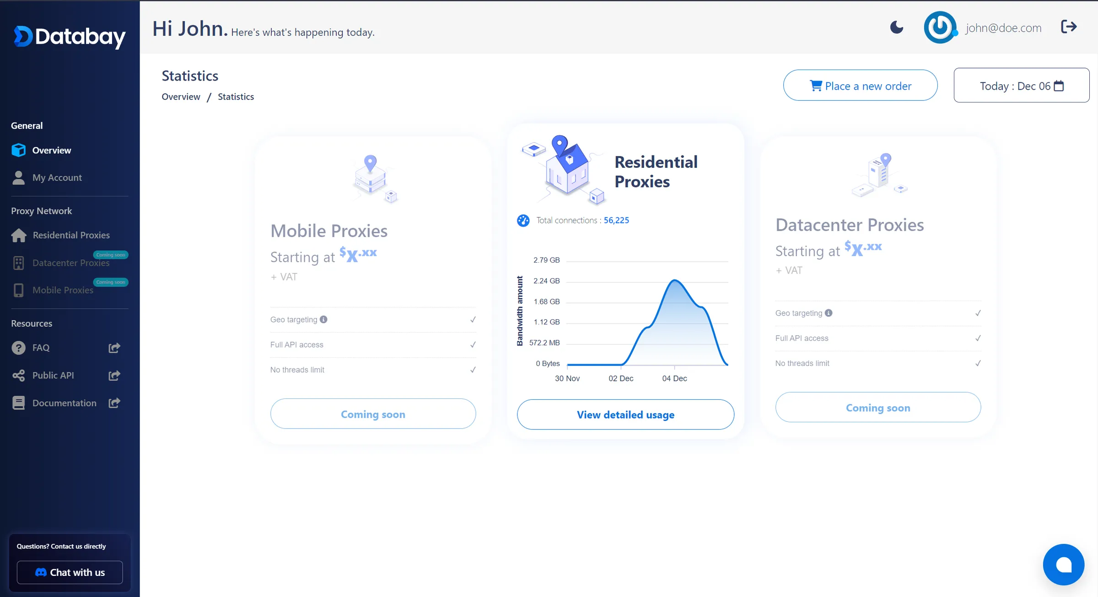
Task: Open the Documentation page icon
Action: (18, 403)
